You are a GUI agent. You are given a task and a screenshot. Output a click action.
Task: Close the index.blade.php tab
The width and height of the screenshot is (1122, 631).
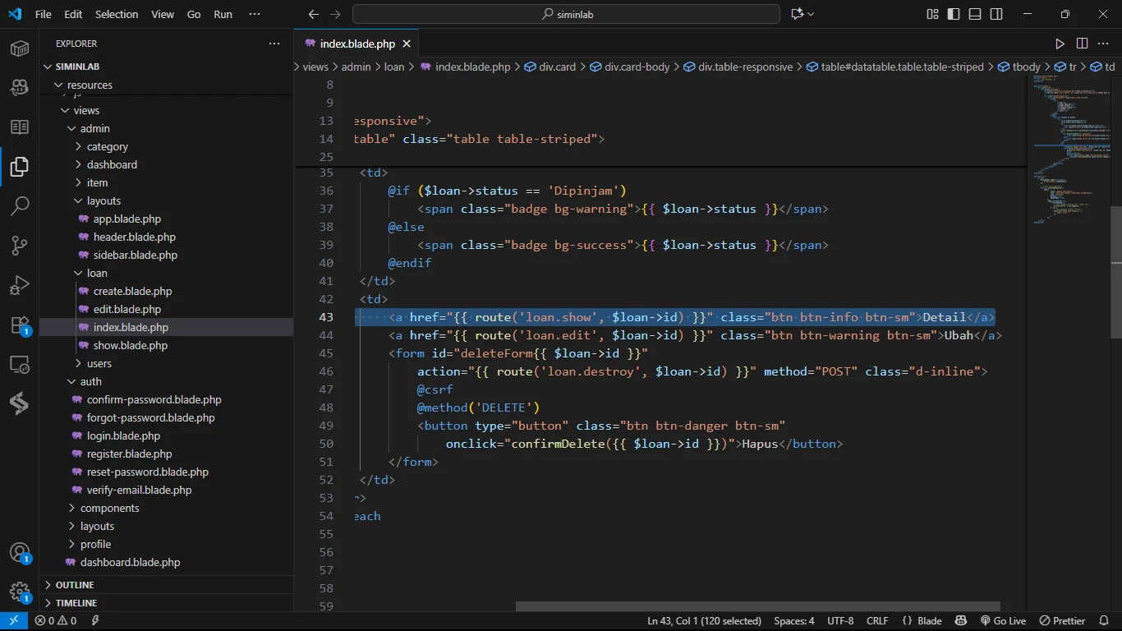[407, 44]
